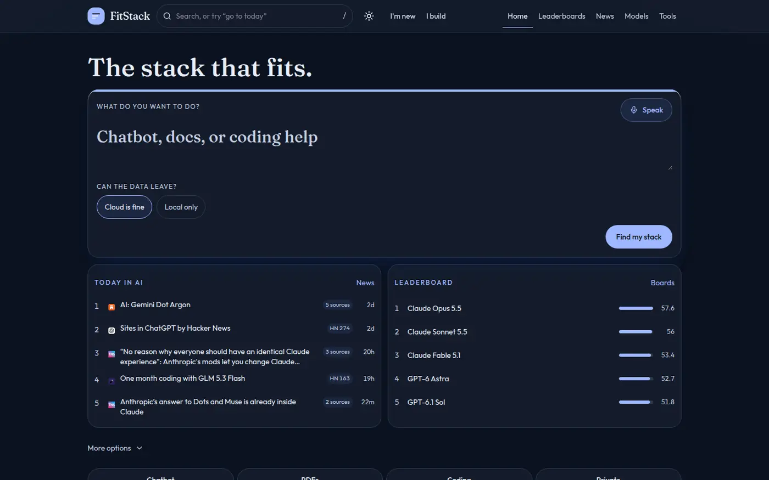Open the Leaderboards nav item

(561, 16)
